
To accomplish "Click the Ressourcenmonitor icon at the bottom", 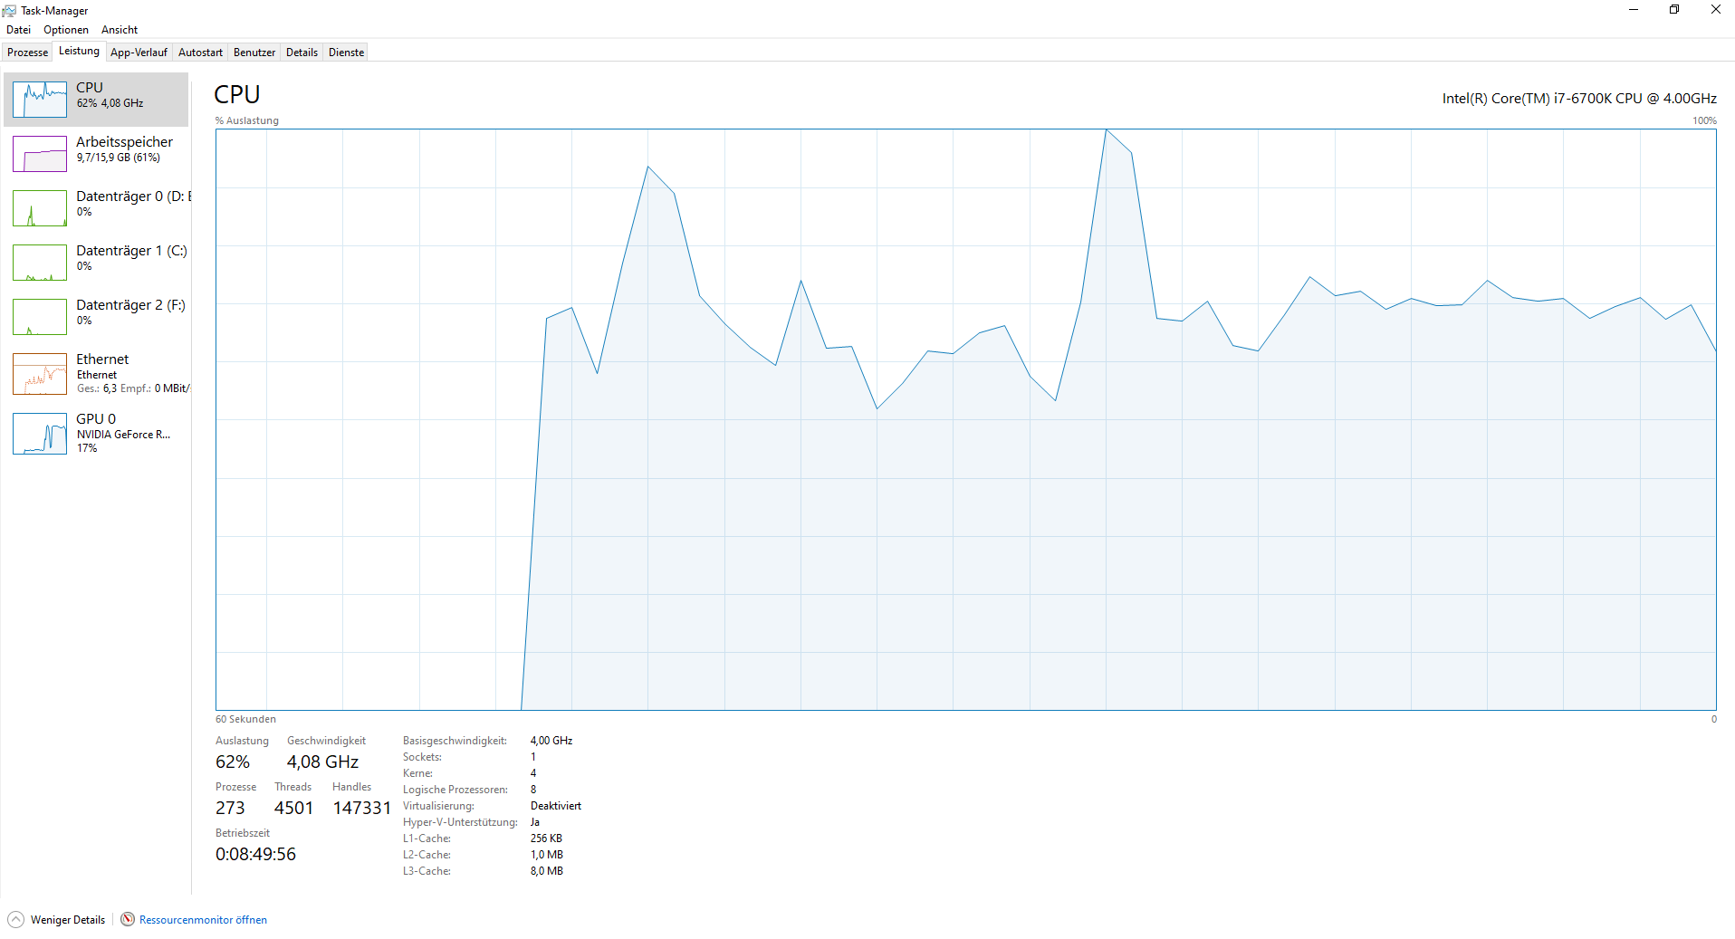I will pyautogui.click(x=128, y=919).
